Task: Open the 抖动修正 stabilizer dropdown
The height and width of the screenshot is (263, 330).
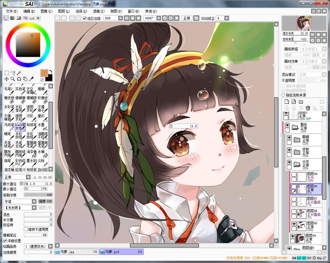Action: 226,18
